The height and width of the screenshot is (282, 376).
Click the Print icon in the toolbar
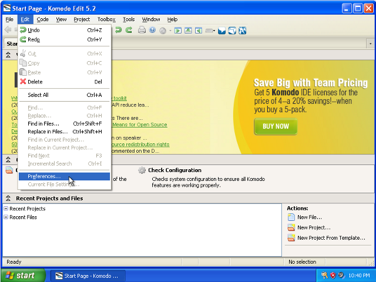pos(142,30)
